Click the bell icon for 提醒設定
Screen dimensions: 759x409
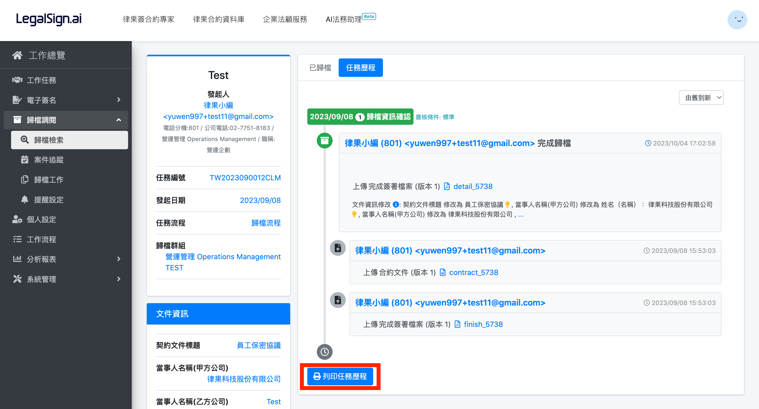click(25, 199)
